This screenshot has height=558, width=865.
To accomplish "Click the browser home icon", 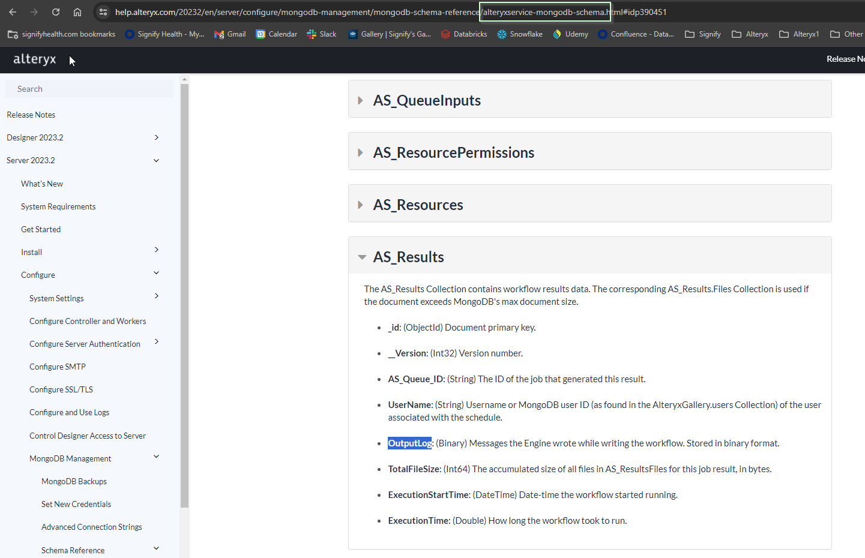I will coord(77,11).
